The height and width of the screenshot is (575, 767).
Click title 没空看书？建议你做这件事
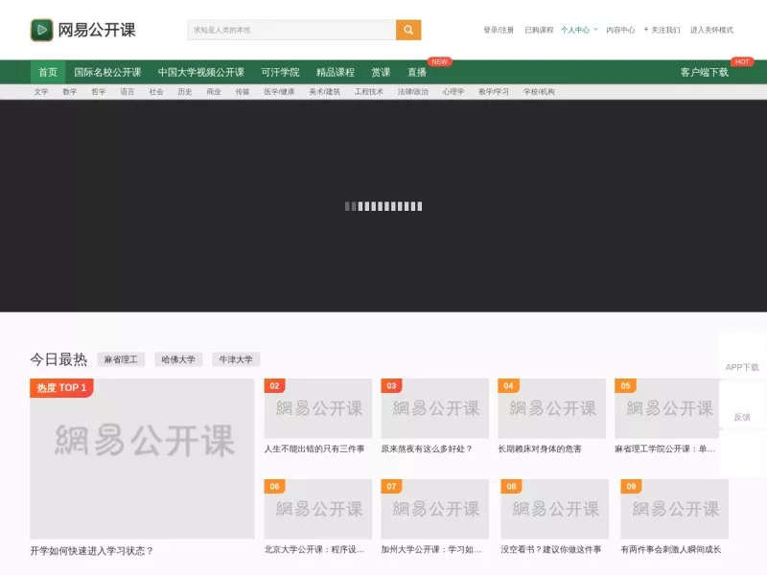coord(550,549)
